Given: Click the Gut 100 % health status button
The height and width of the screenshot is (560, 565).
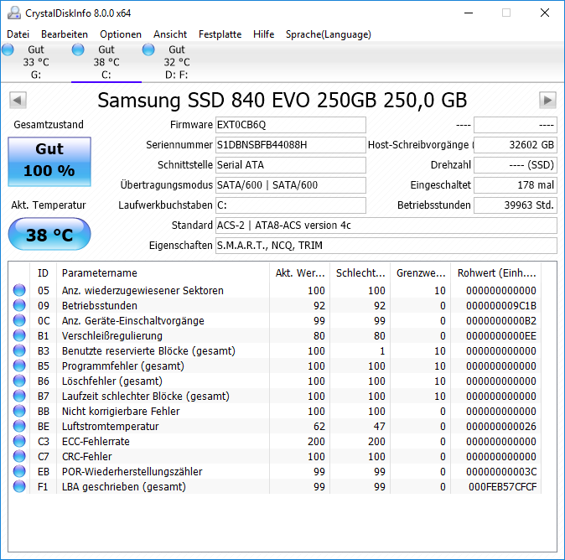Looking at the screenshot, I should (49, 162).
